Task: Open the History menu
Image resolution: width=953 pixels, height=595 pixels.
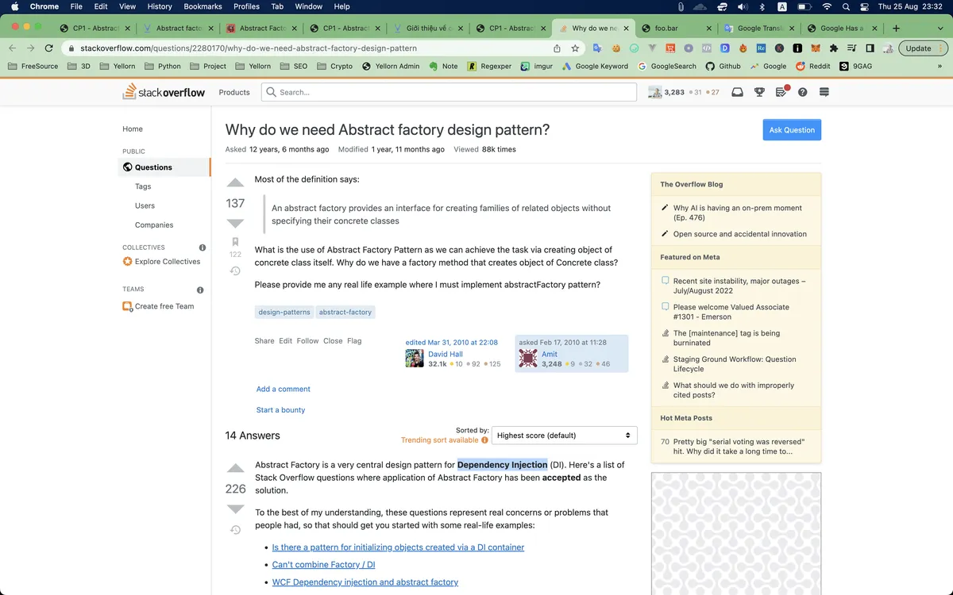Action: [159, 6]
